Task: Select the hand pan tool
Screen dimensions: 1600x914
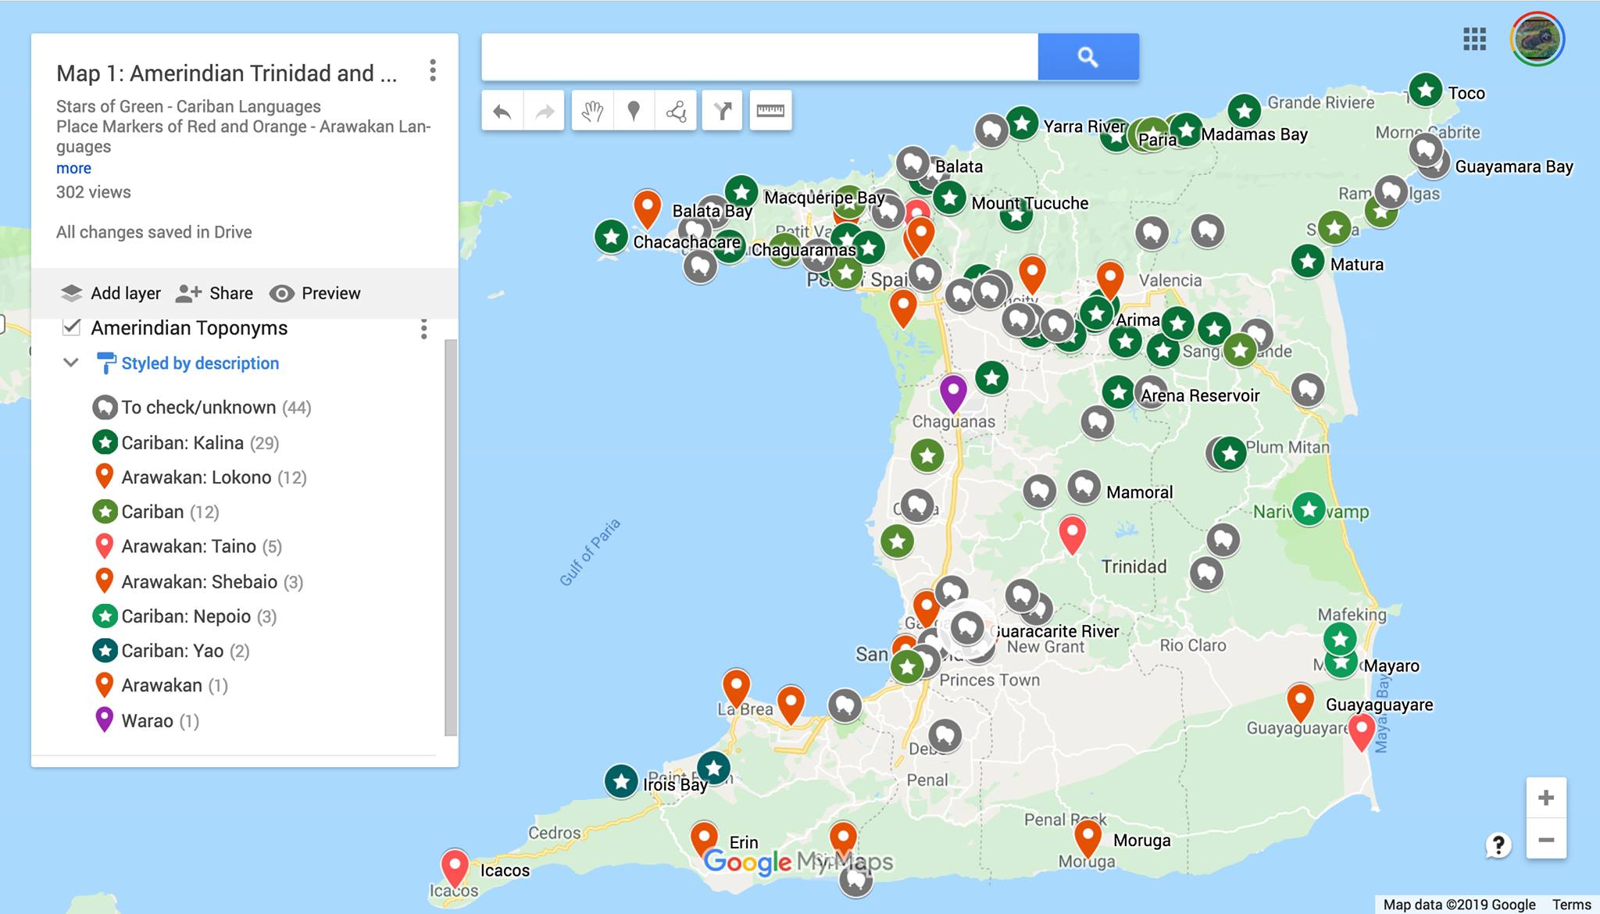Action: 592,112
